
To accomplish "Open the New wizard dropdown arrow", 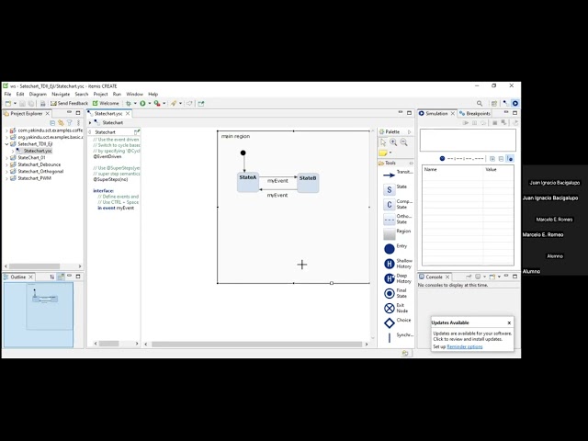I will (x=15, y=104).
